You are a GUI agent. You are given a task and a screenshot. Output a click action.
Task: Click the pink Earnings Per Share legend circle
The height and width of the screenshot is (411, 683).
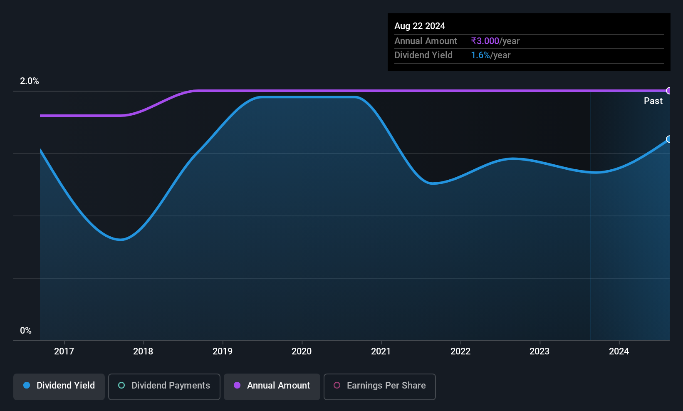coord(337,385)
